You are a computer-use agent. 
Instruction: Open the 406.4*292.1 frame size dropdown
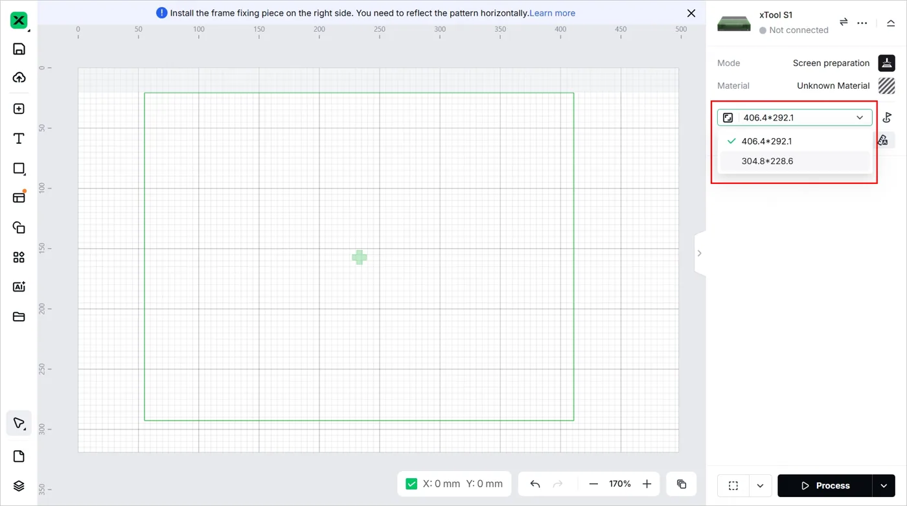point(794,117)
